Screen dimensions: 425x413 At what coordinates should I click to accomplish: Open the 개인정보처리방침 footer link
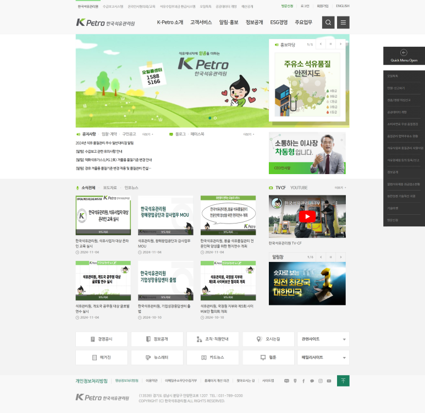tap(92, 381)
